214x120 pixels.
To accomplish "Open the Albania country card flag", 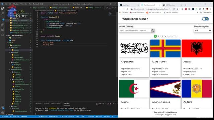I will tap(197, 48).
